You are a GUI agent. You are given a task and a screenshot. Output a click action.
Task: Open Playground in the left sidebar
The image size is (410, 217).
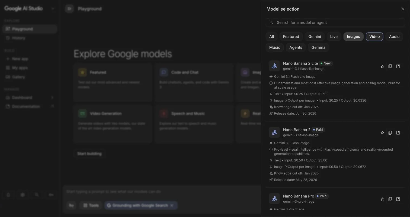click(30, 29)
